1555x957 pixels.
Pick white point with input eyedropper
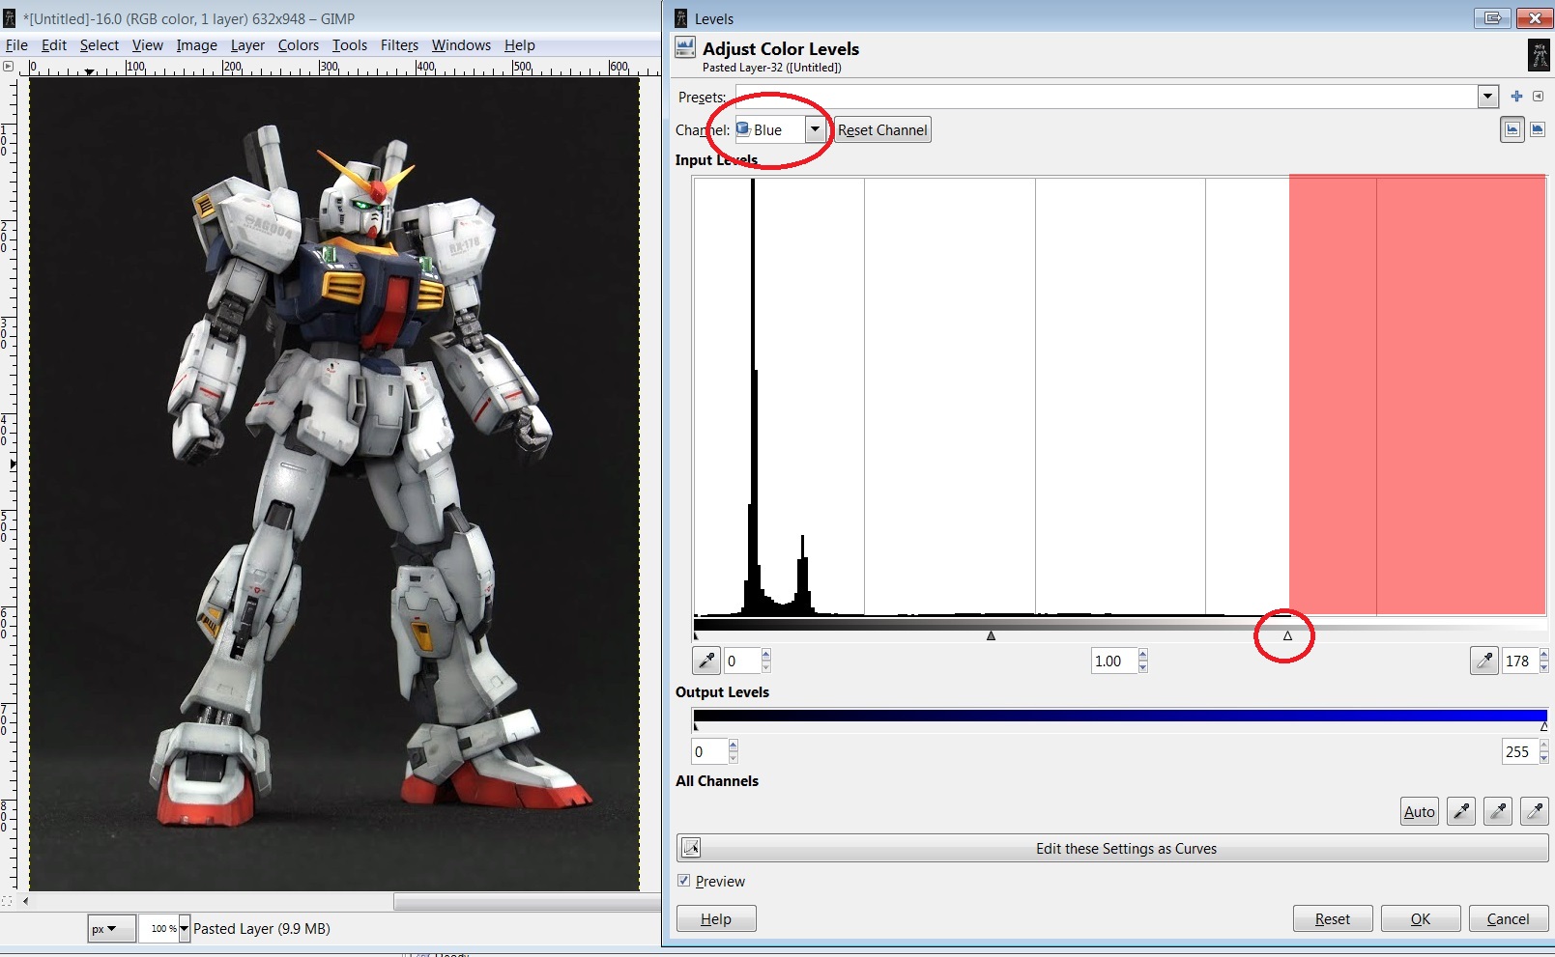[x=1483, y=661]
